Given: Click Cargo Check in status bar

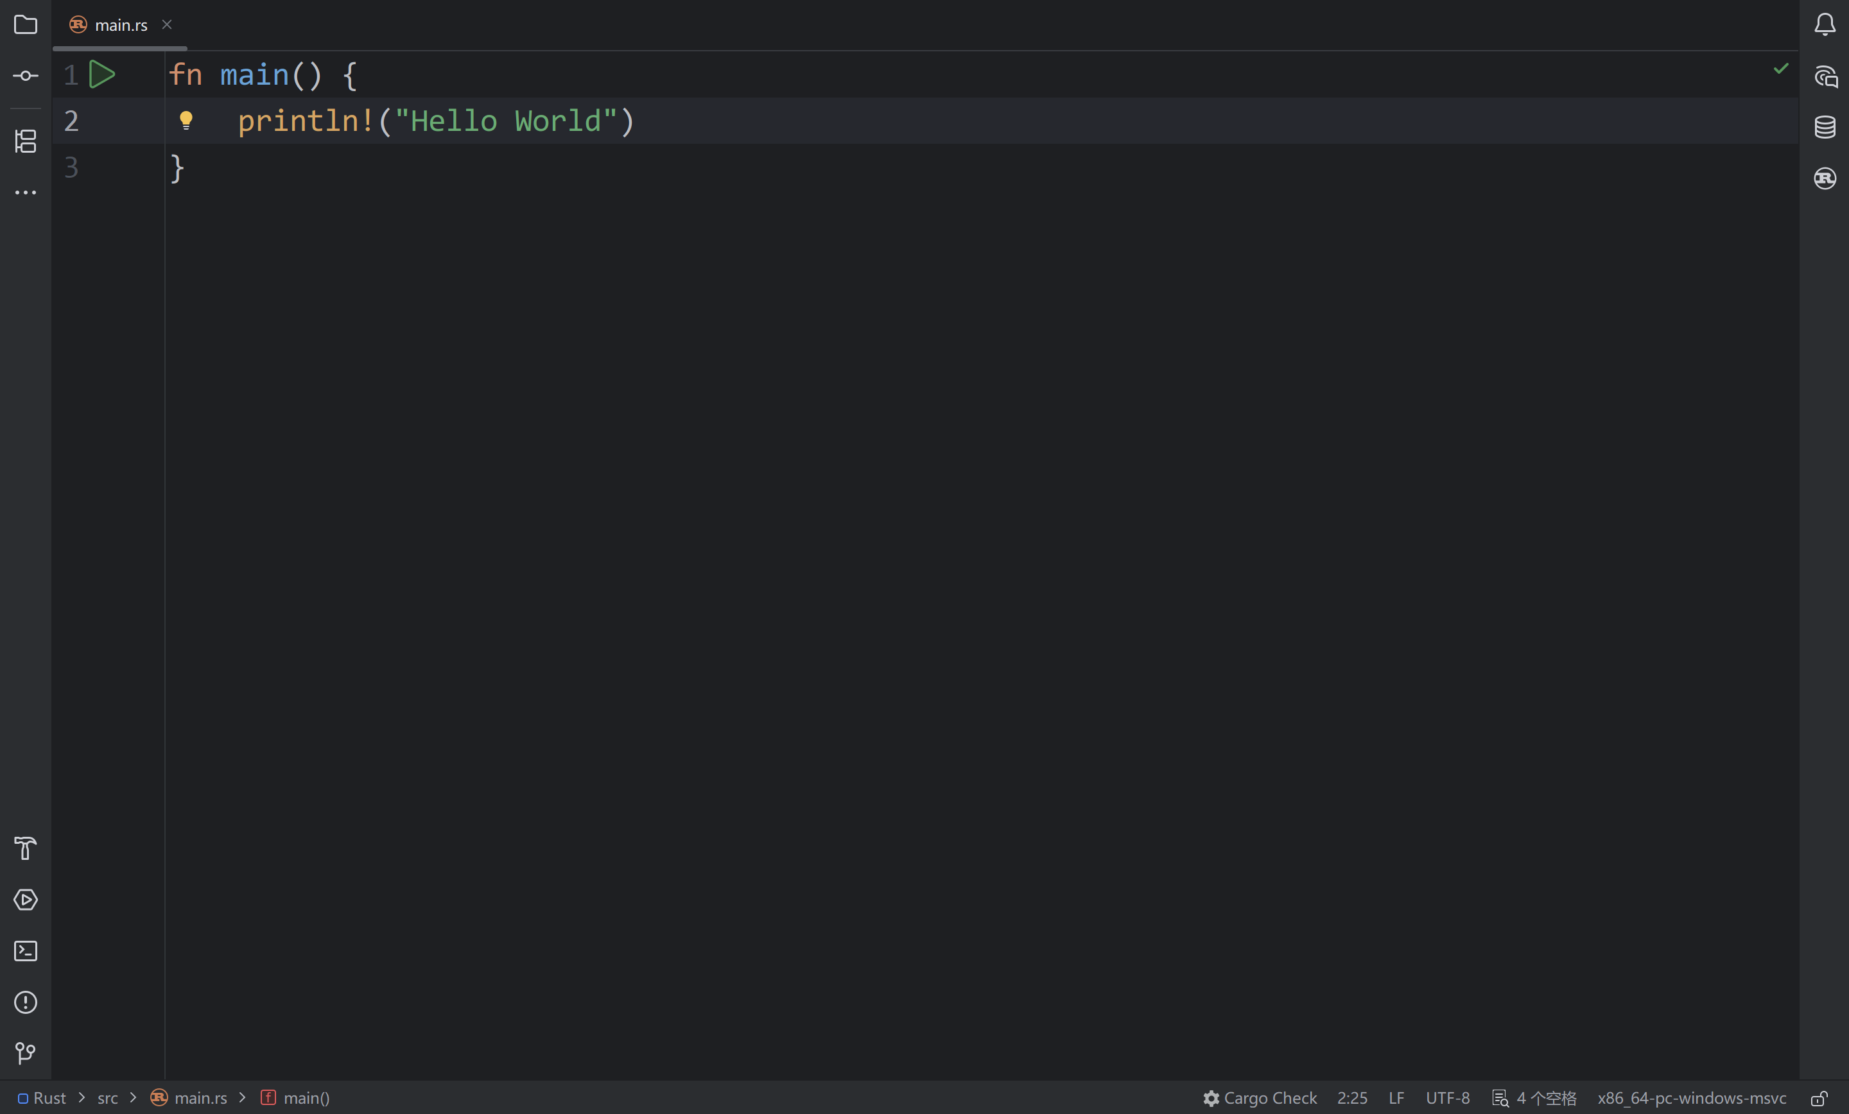Looking at the screenshot, I should [x=1260, y=1098].
